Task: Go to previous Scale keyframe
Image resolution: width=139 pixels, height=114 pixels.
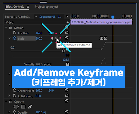Action: [52, 38]
